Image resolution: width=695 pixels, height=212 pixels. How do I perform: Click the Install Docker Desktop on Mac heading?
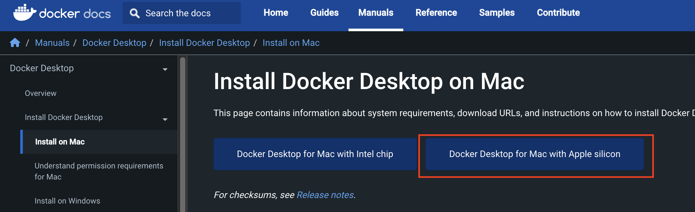tap(369, 81)
